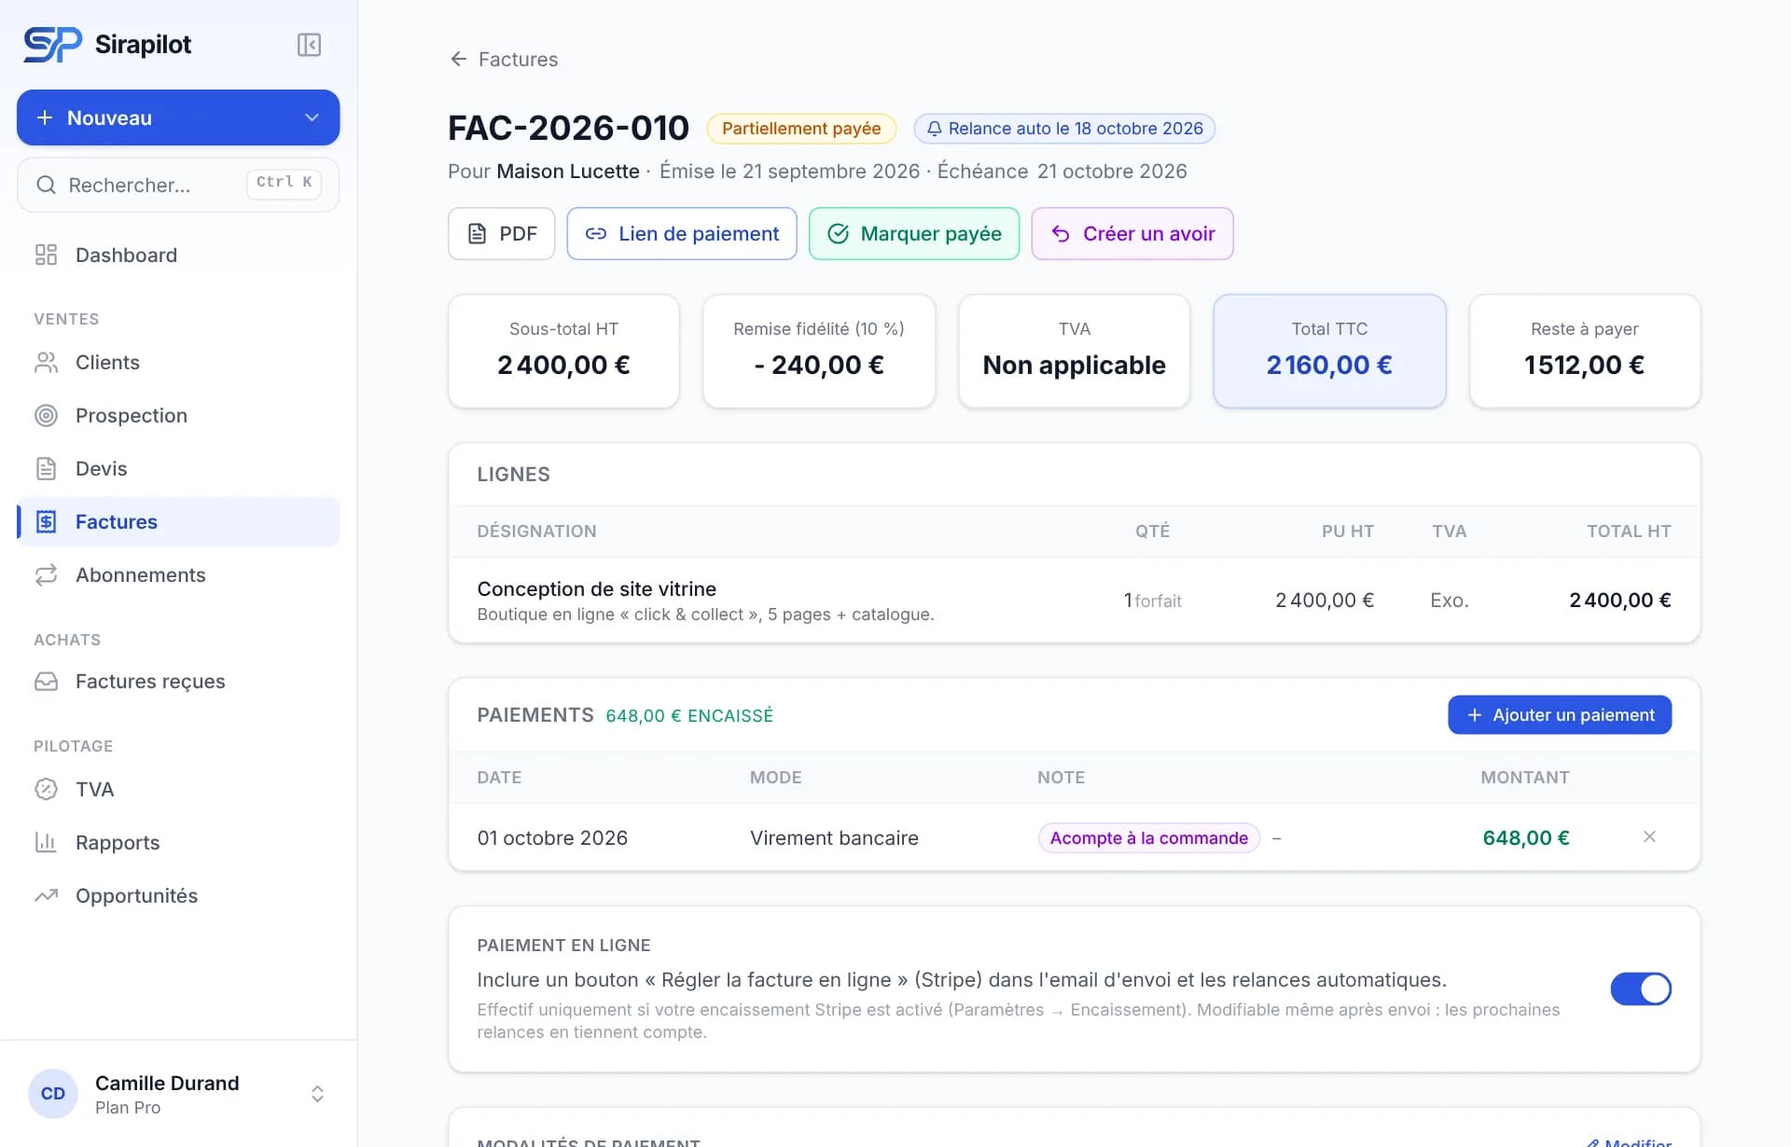The image size is (1791, 1147).
Task: Click the plus icon in Nouveau button
Action: 44,117
